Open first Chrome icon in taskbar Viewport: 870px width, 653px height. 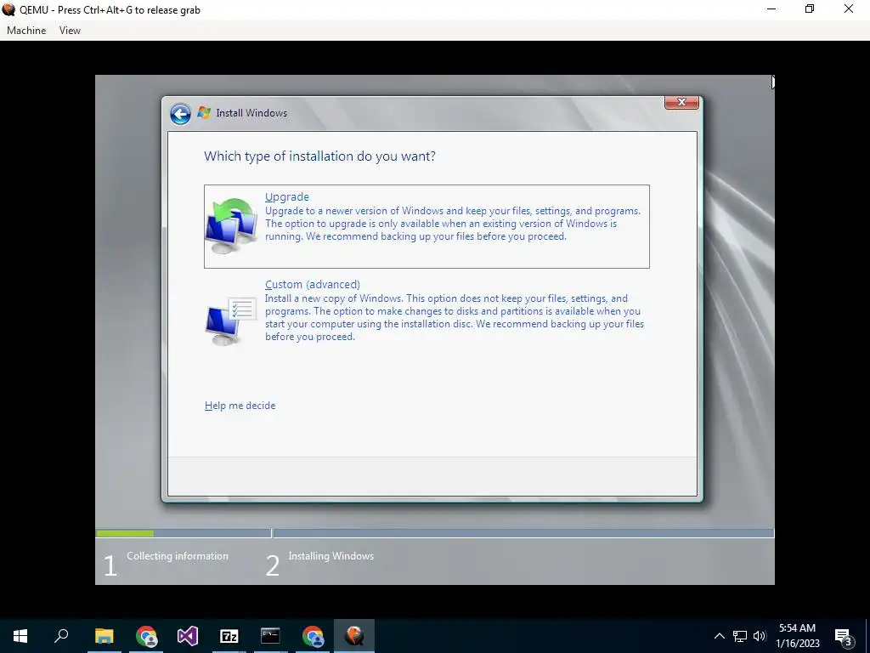146,636
